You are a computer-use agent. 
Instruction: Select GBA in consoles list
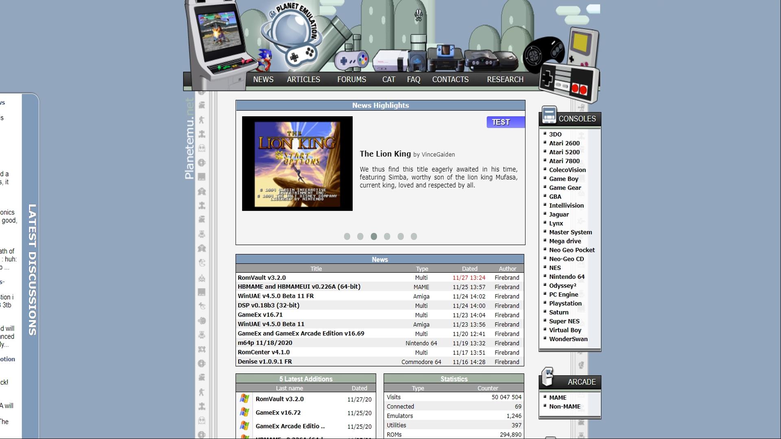coord(555,197)
